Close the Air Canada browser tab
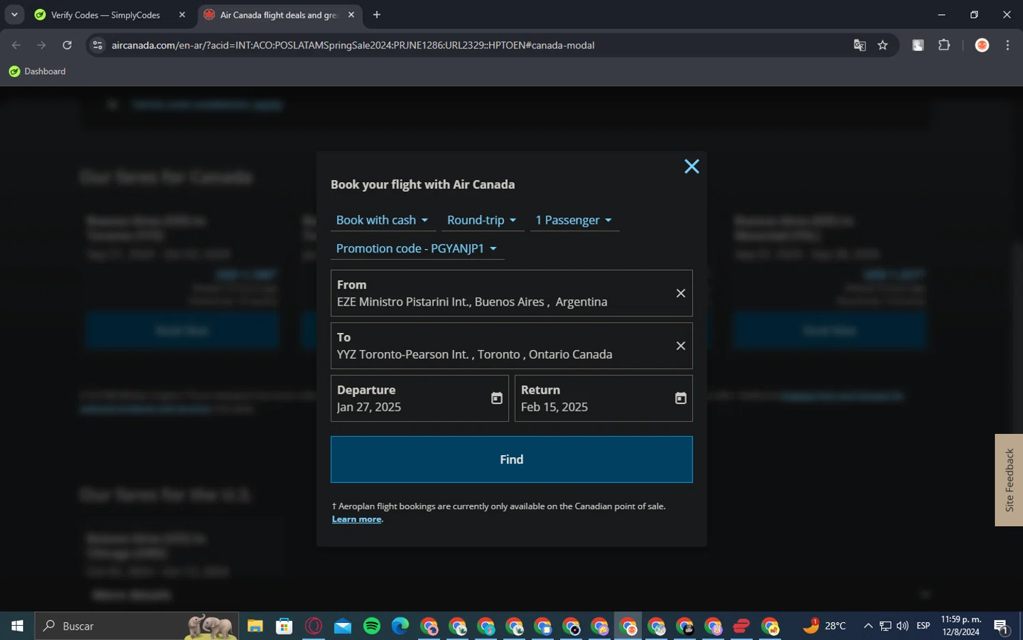The width and height of the screenshot is (1023, 640). [x=351, y=15]
